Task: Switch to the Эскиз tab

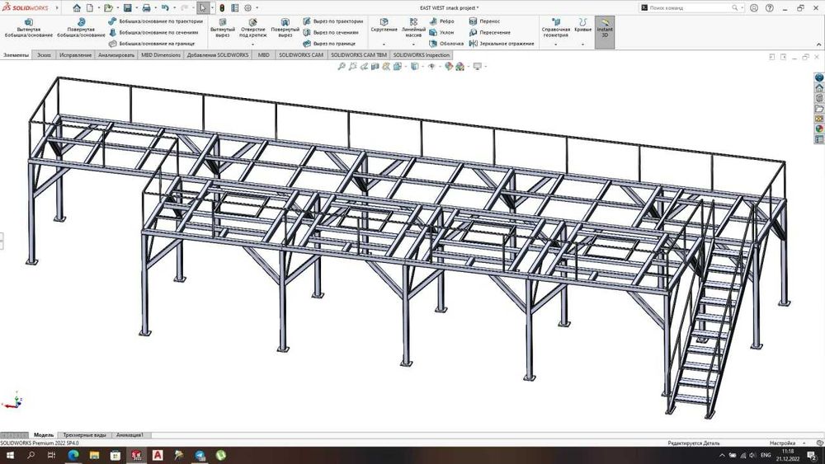Action: coord(44,55)
